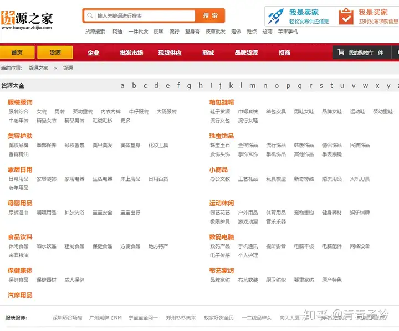Open the 商城 menu item
The width and height of the screenshot is (399, 331).
point(208,53)
